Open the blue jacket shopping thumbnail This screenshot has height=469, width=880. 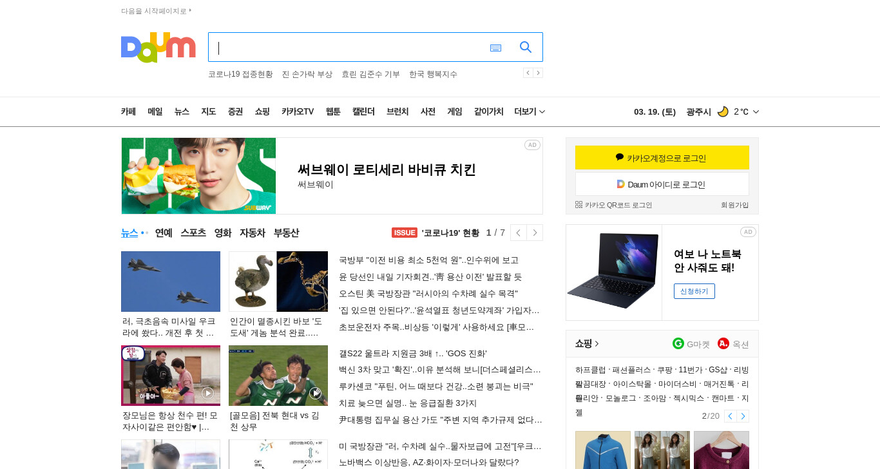[x=603, y=450]
